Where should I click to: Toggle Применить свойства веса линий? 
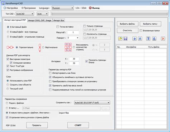tap(50, 85)
